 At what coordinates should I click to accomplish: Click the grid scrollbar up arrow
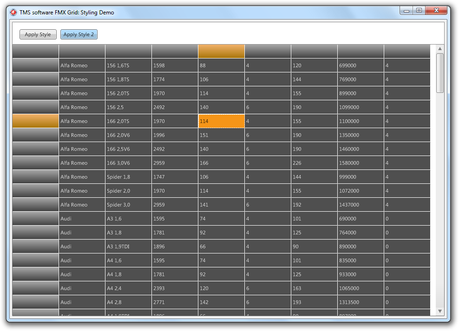tap(439, 49)
